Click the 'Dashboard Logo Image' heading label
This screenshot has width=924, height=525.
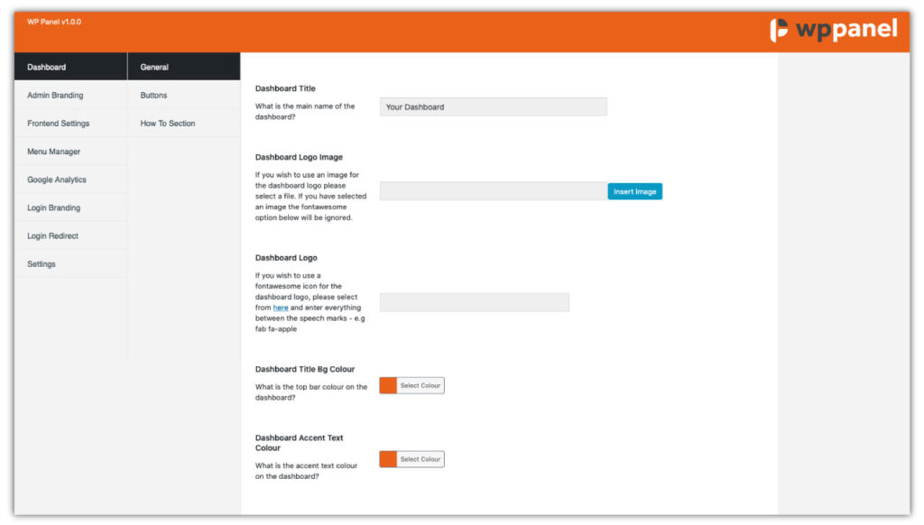(x=299, y=157)
